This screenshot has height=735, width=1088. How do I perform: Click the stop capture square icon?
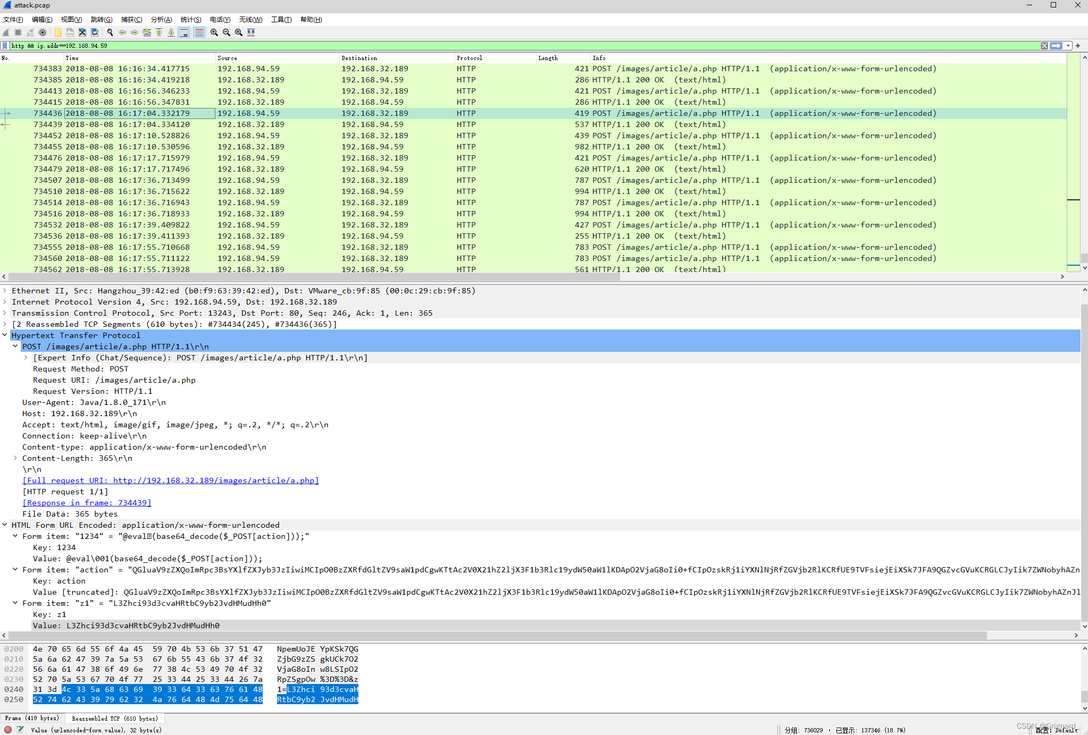click(x=18, y=32)
